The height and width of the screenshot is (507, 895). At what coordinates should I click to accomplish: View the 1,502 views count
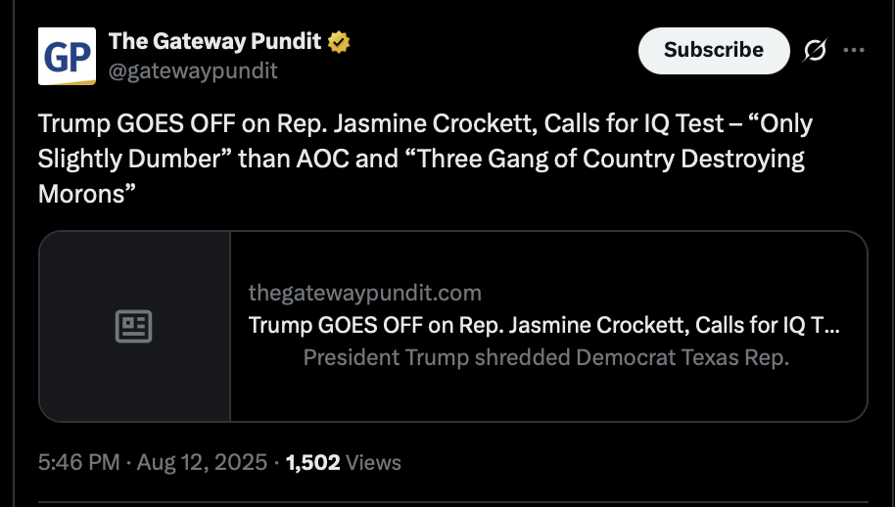(312, 462)
